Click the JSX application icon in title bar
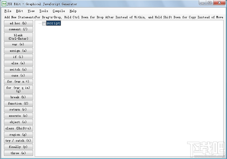 click(x=4, y=4)
